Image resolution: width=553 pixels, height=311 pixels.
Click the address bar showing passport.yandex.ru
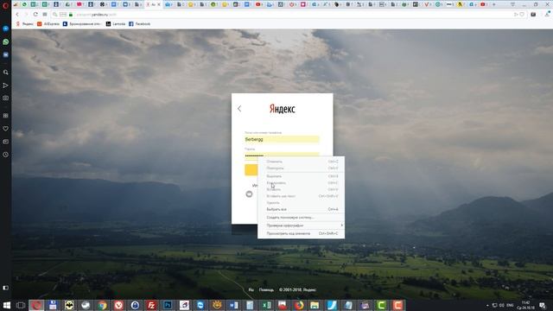click(x=283, y=15)
